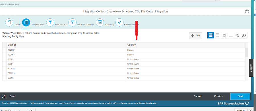Switch to the tabular grid view icon
Screen dimensions: 256x111
(210, 35)
